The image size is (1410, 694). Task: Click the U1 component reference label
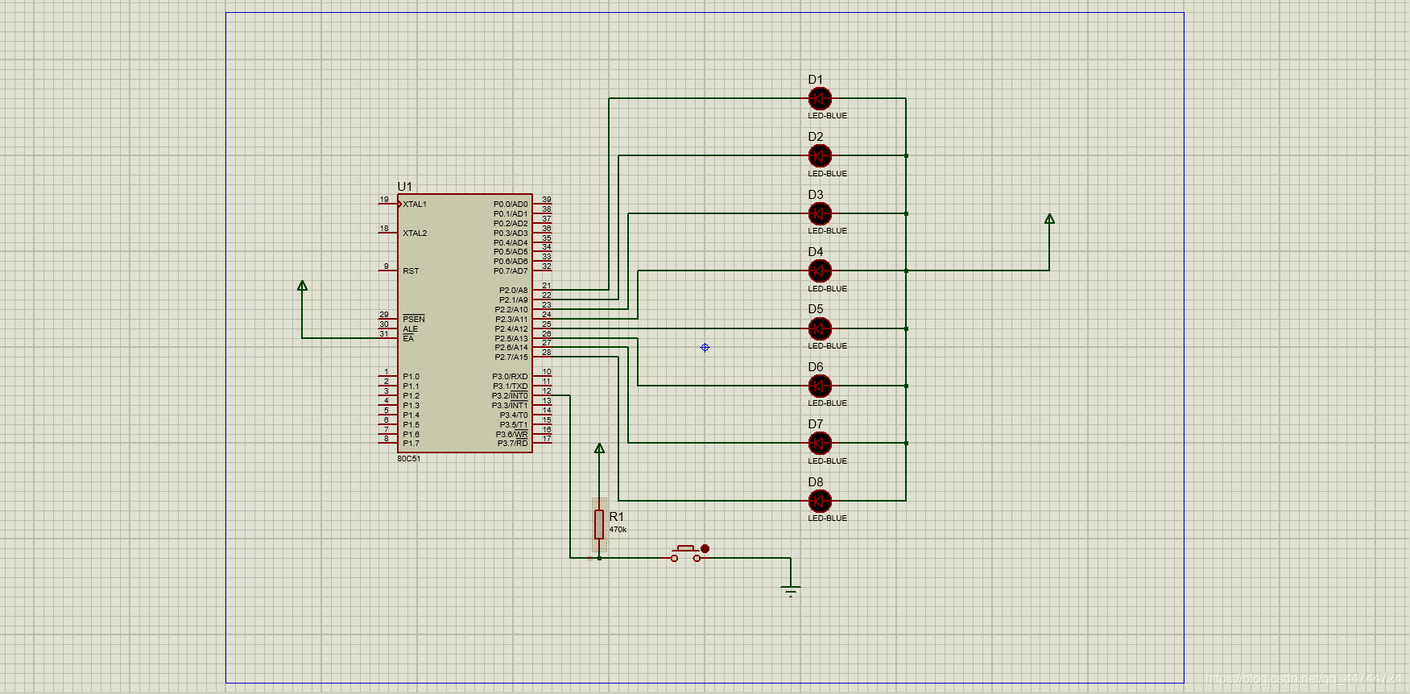point(404,187)
